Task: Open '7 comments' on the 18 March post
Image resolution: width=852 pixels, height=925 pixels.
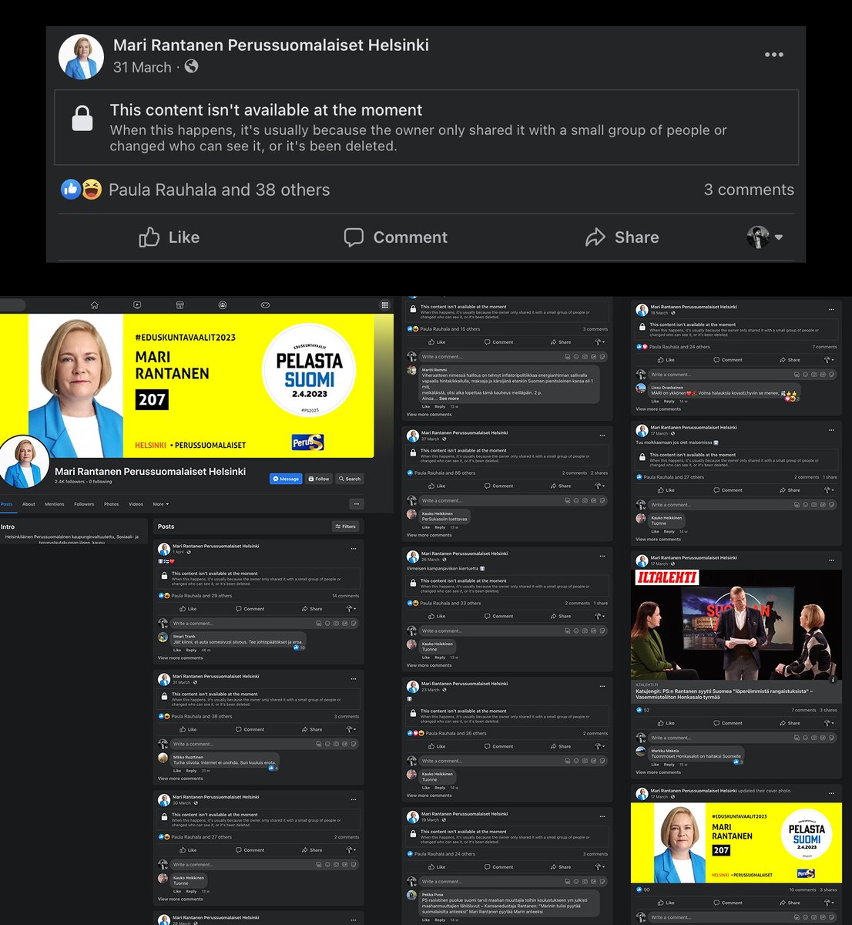Action: tap(824, 347)
